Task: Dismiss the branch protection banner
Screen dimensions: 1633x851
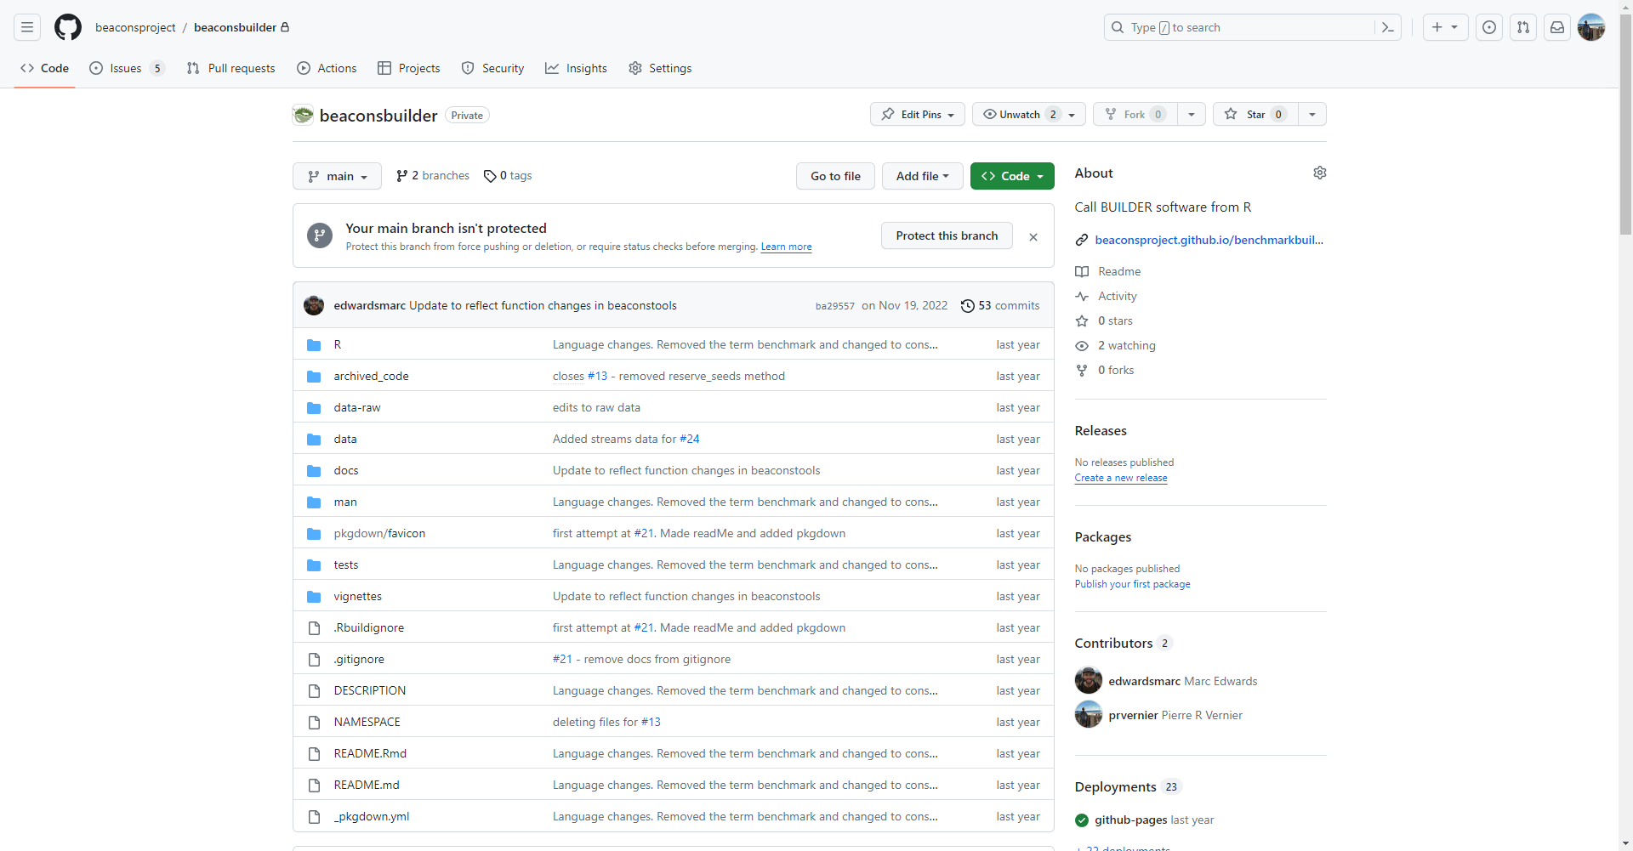Action: pos(1033,236)
